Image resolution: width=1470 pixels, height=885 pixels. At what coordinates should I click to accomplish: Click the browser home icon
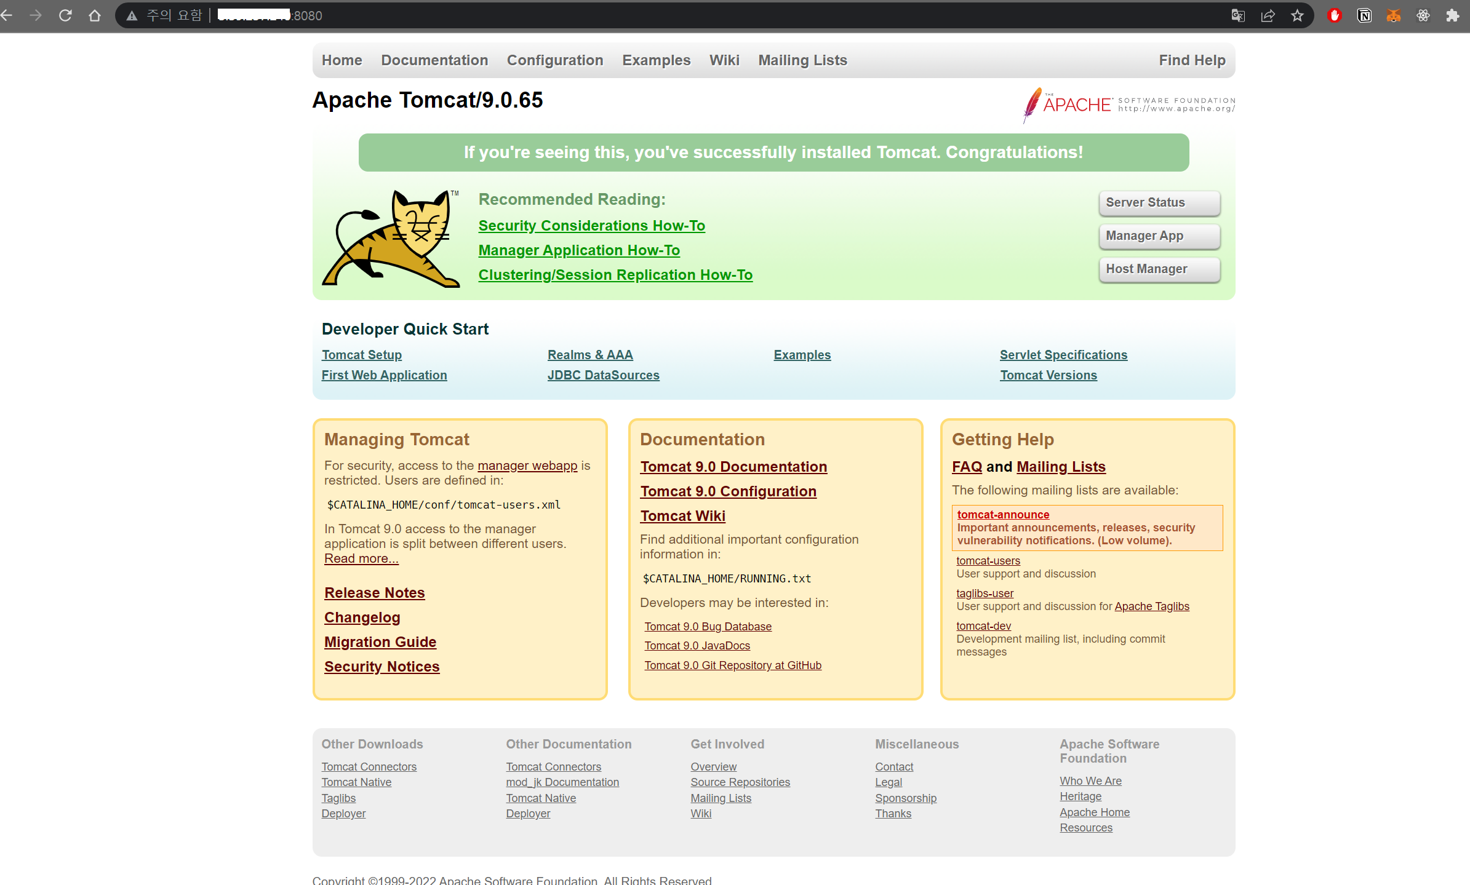coord(95,15)
